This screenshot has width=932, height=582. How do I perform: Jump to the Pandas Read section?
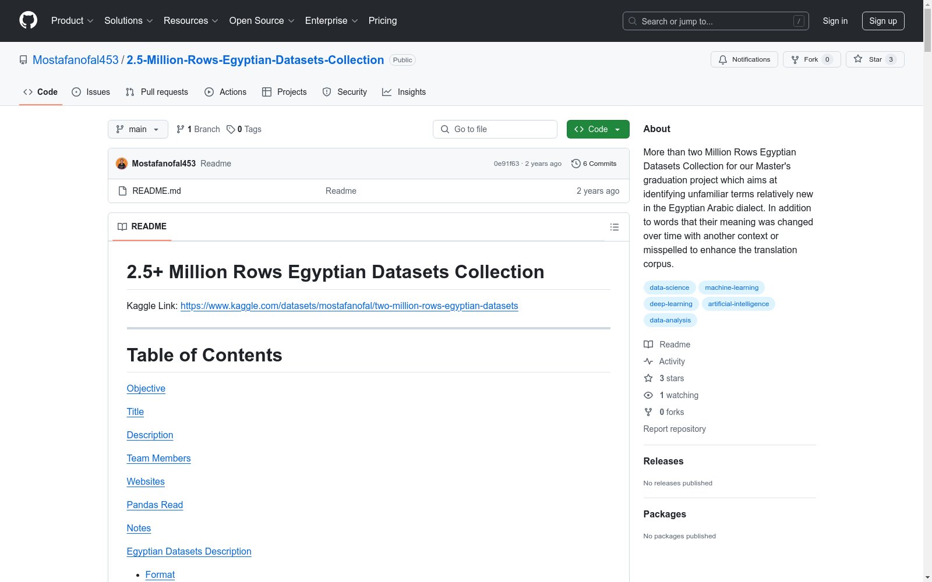[155, 505]
